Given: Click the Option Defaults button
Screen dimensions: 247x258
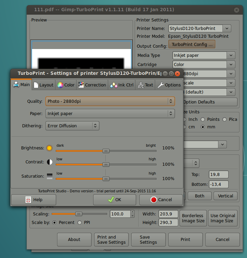Looking at the screenshot, I should [210, 102].
